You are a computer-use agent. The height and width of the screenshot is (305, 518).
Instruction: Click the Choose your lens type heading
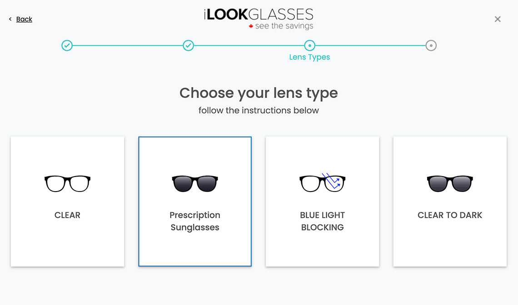[259, 93]
